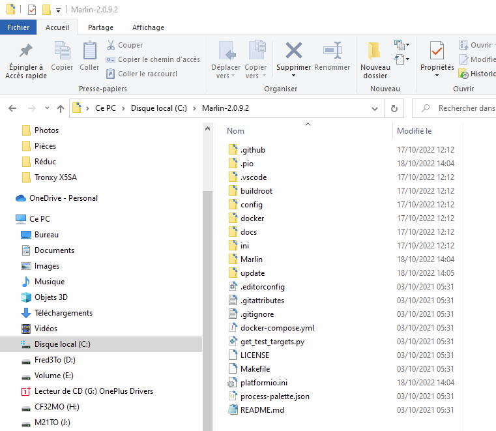Select Fred3To (D:) drive
Screen dimensions: 496x431
(55, 360)
